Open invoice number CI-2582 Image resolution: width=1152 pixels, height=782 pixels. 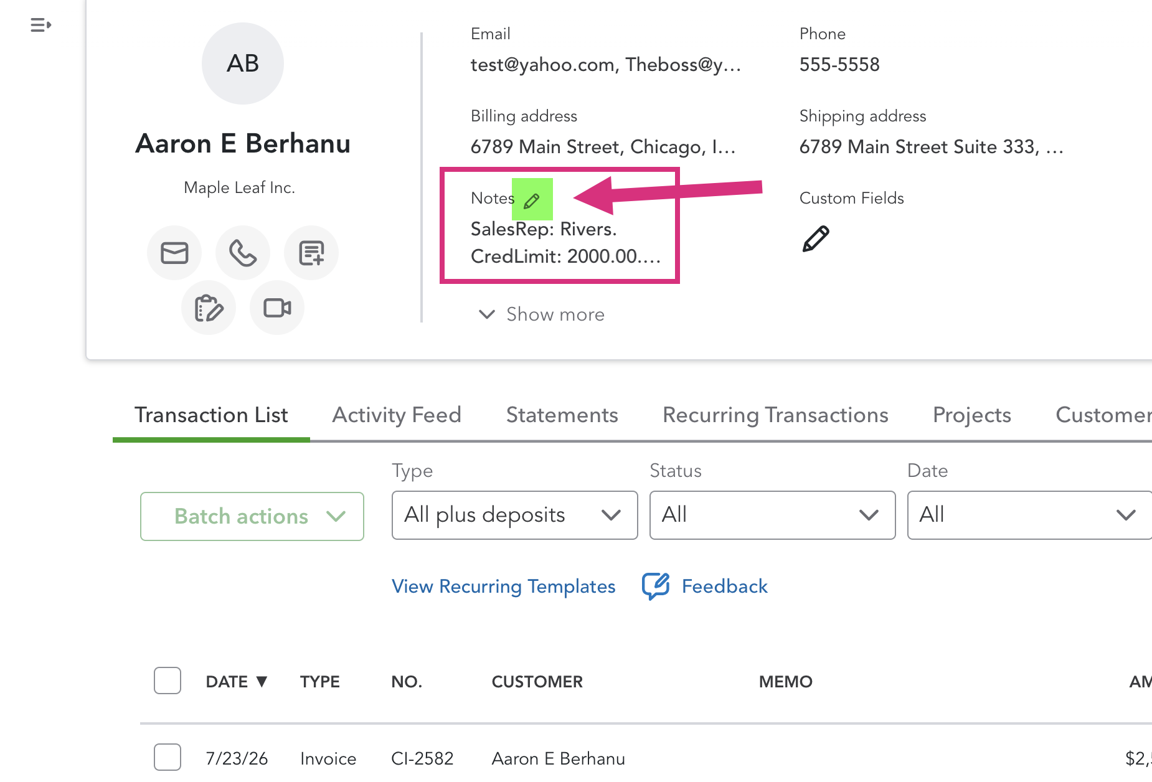click(422, 758)
